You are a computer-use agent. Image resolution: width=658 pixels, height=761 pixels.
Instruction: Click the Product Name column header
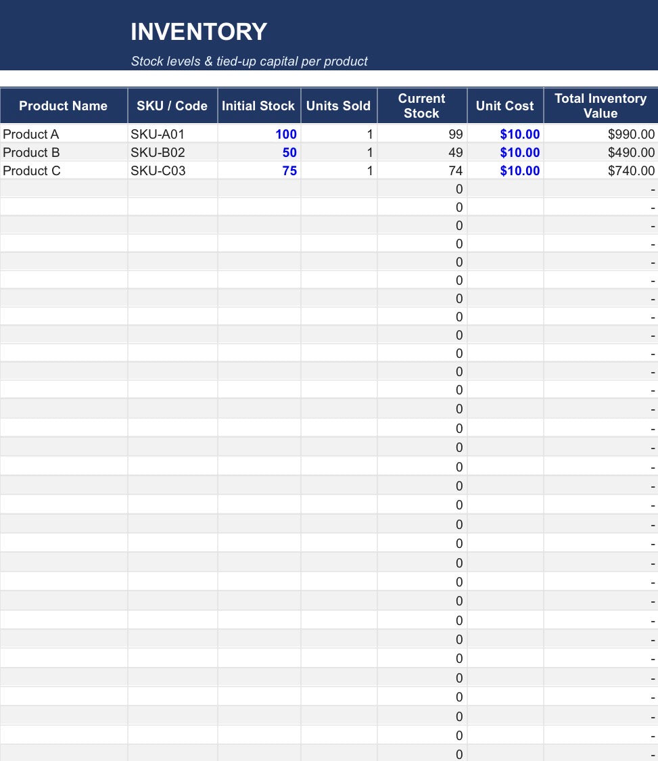pyautogui.click(x=64, y=106)
